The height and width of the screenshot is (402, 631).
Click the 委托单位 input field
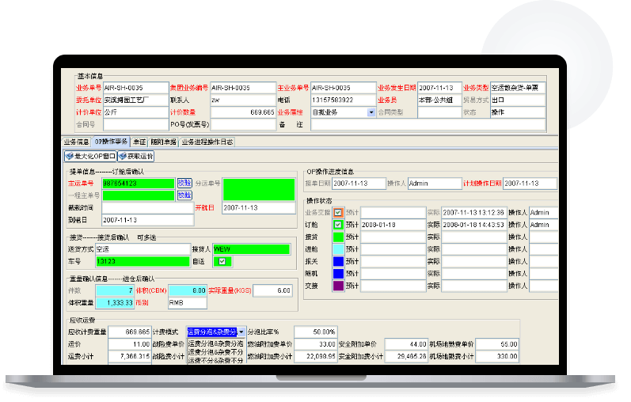tap(135, 100)
